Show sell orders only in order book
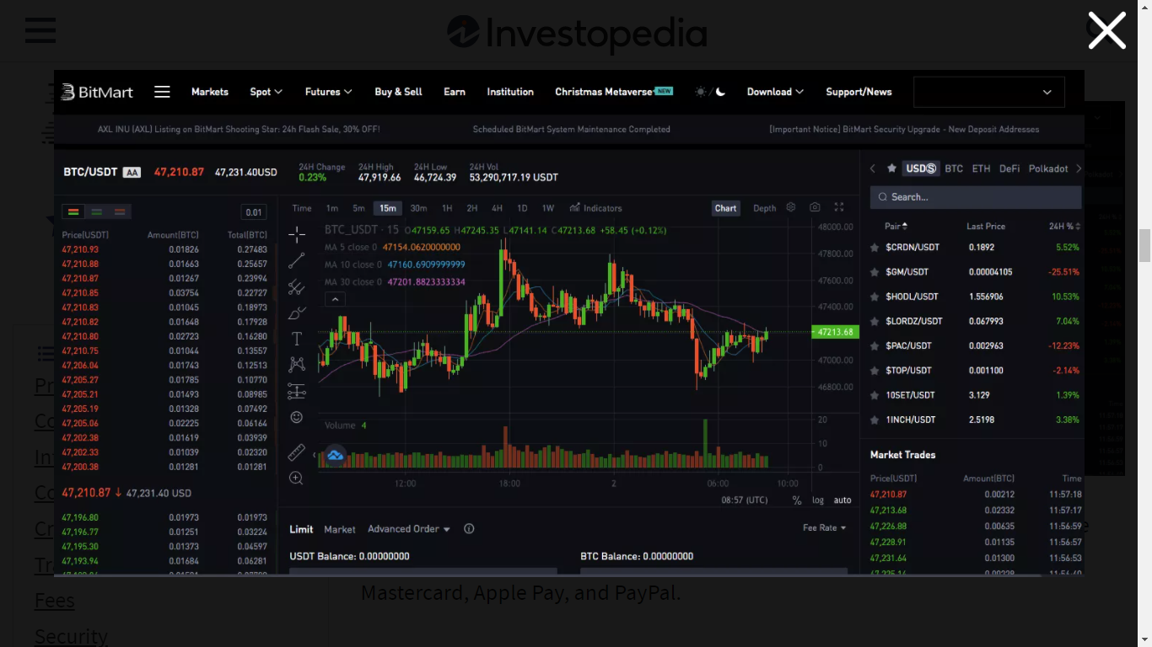The image size is (1152, 647). point(119,212)
